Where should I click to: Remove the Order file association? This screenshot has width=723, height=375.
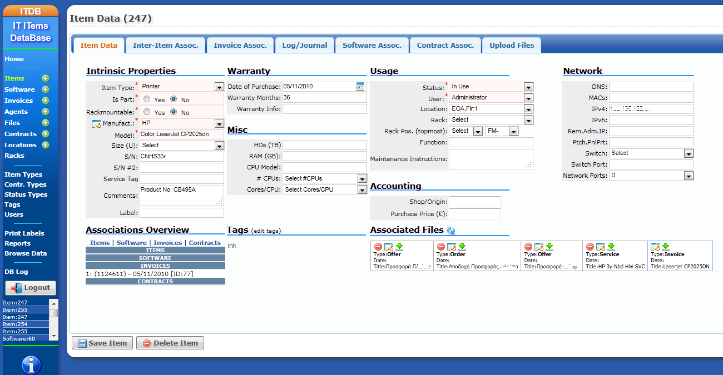click(441, 247)
